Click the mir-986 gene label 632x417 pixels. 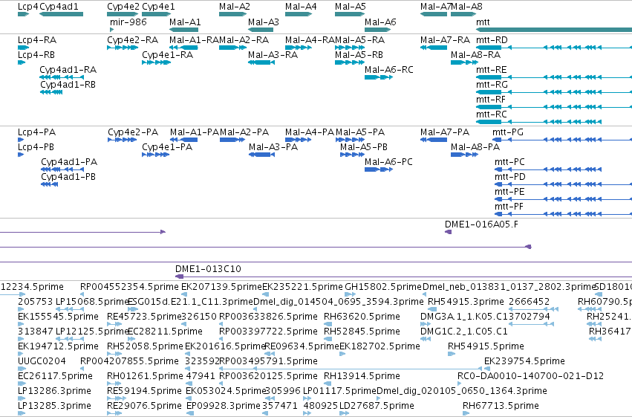pos(128,22)
